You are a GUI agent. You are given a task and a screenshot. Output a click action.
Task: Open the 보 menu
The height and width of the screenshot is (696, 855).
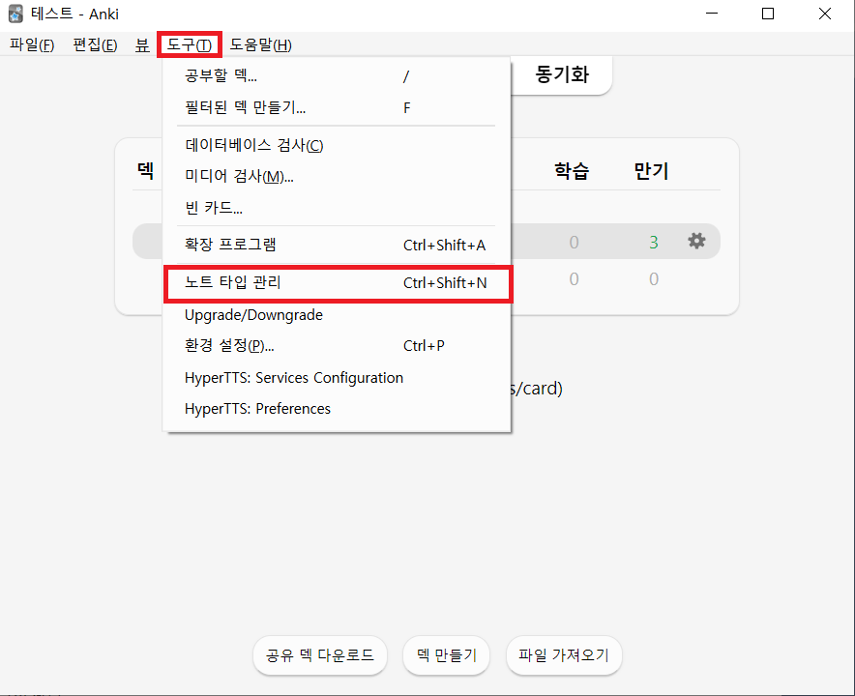pos(142,44)
